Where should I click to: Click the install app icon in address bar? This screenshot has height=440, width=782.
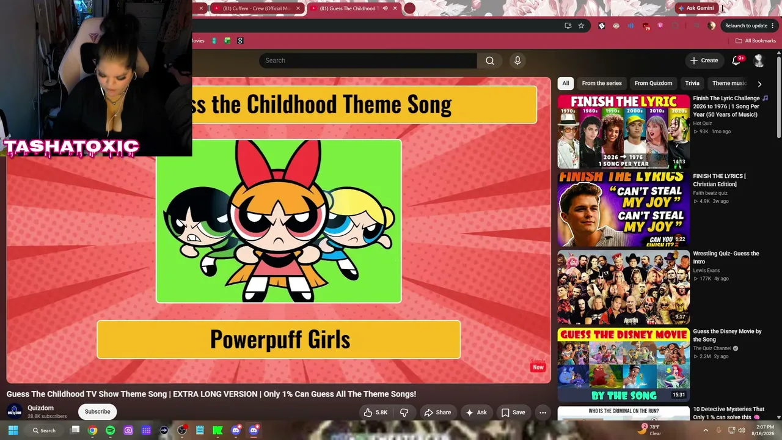tap(568, 26)
